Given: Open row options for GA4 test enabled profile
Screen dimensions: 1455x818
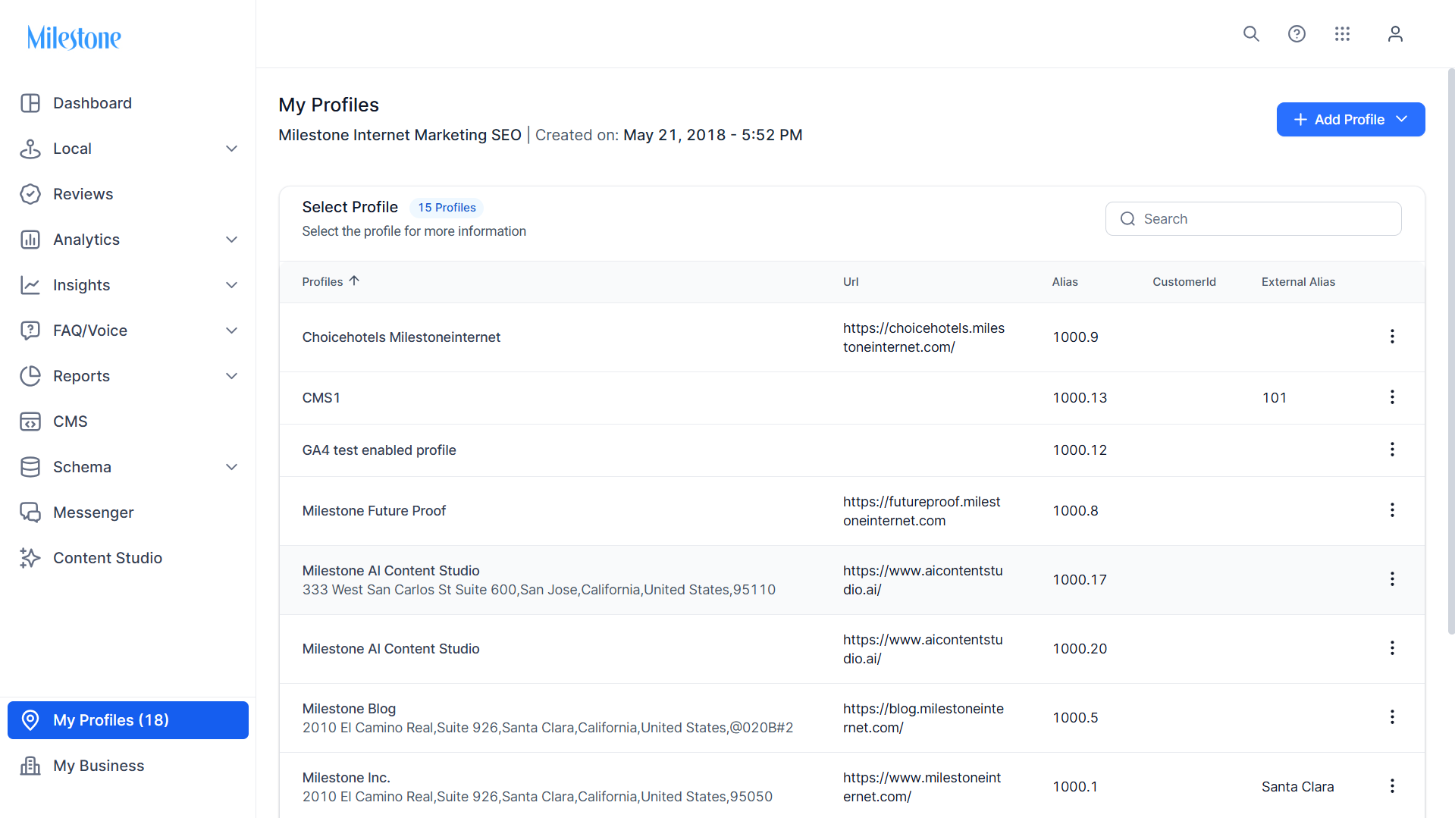Looking at the screenshot, I should click(x=1392, y=450).
